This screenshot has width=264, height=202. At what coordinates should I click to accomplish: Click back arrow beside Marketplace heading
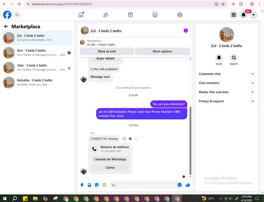[x=6, y=26]
